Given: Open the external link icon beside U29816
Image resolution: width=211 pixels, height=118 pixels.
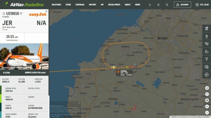Looking at the screenshot, I should (21, 13).
